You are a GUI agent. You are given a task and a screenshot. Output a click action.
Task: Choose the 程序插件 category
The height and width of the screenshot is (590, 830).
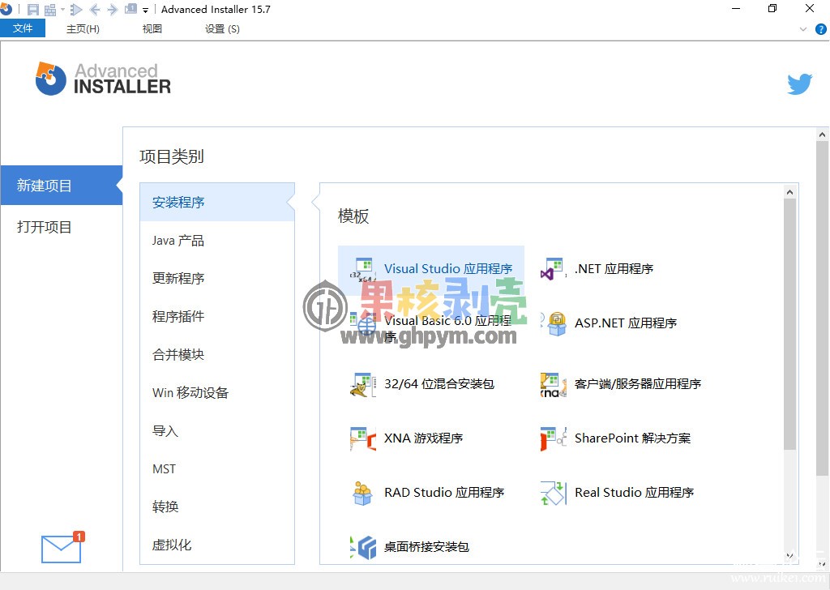tap(217, 316)
